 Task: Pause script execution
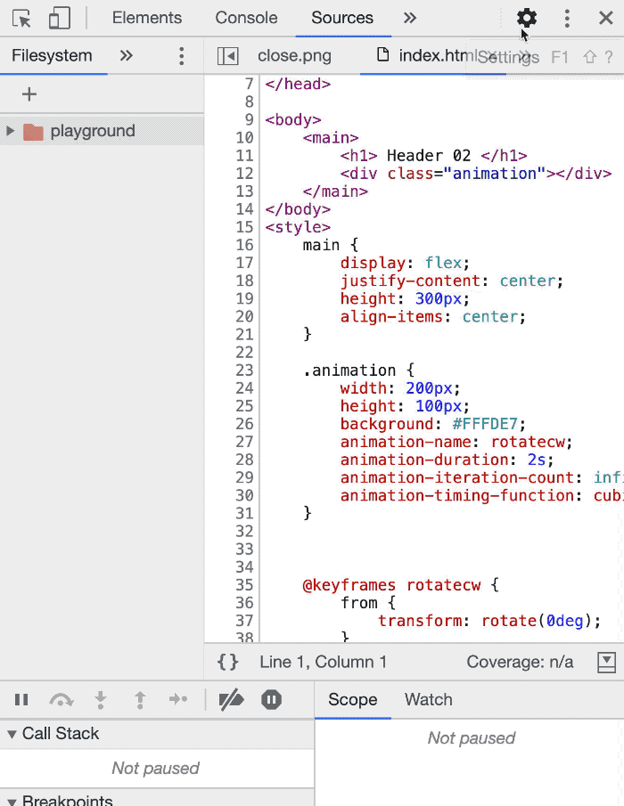(x=21, y=700)
